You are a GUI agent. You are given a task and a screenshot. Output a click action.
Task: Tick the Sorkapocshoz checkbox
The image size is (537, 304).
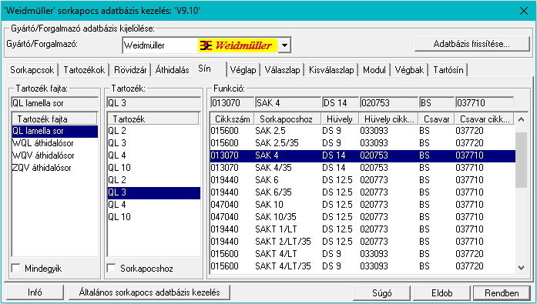[111, 268]
